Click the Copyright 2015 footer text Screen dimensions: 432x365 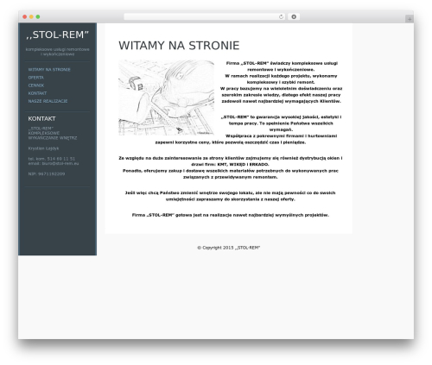tap(229, 248)
